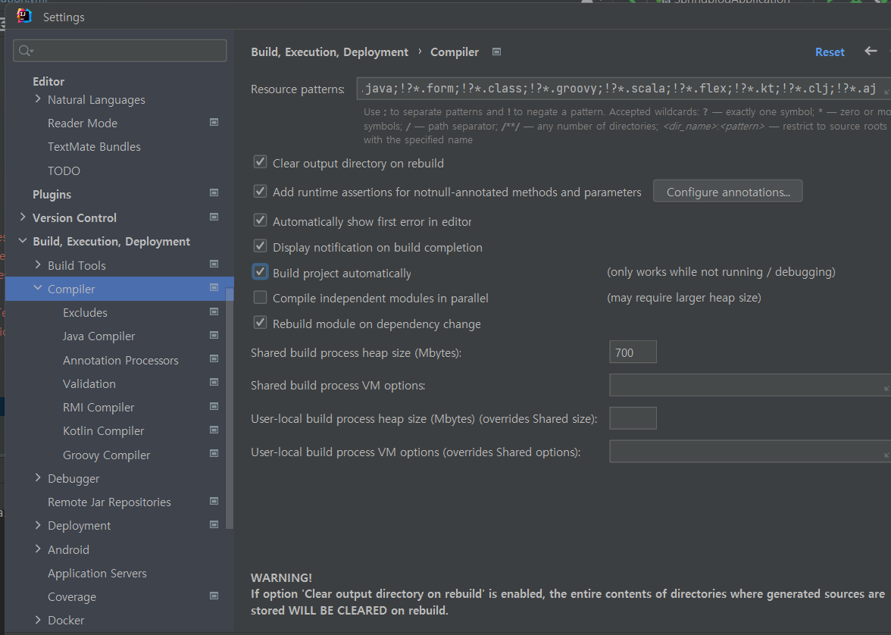Image resolution: width=891 pixels, height=635 pixels.
Task: Select TextMate Bundles in settings tree
Action: tap(94, 147)
